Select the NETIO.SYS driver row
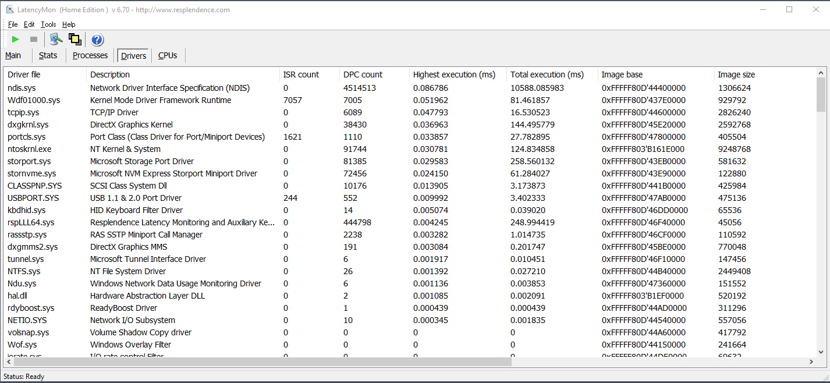The image size is (830, 383). 410,320
